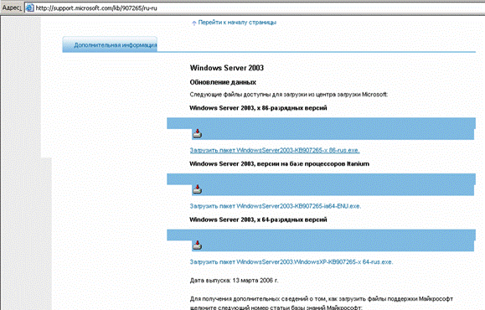Click "версии на базе процессоров Itanium" heading
The width and height of the screenshot is (485, 310).
tap(313, 164)
